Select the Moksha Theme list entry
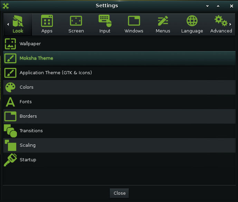The width and height of the screenshot is (238, 202). tap(119, 58)
